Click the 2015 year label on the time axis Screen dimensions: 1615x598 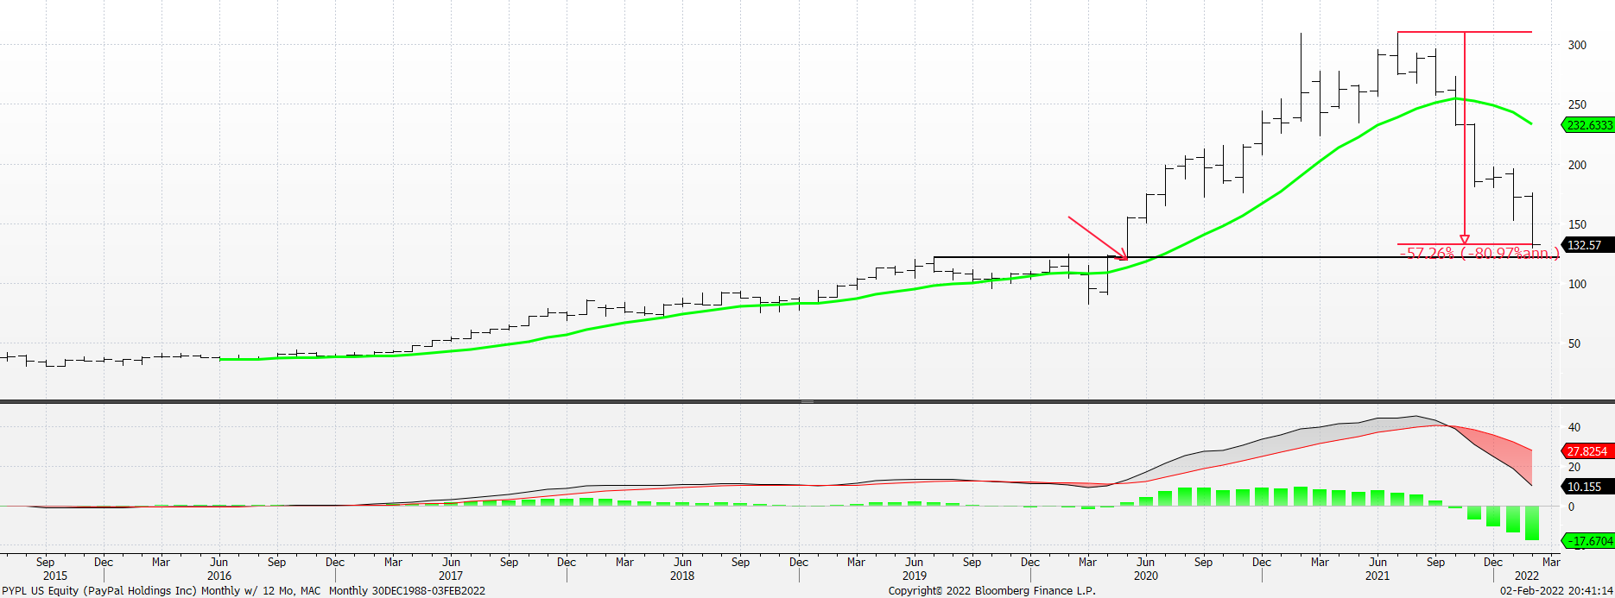[55, 576]
